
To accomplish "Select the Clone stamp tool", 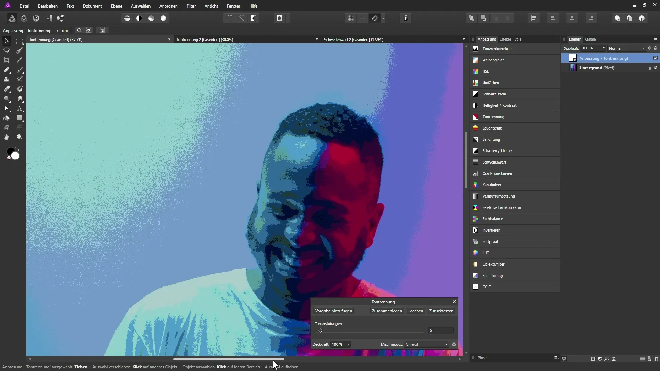I will click(7, 79).
